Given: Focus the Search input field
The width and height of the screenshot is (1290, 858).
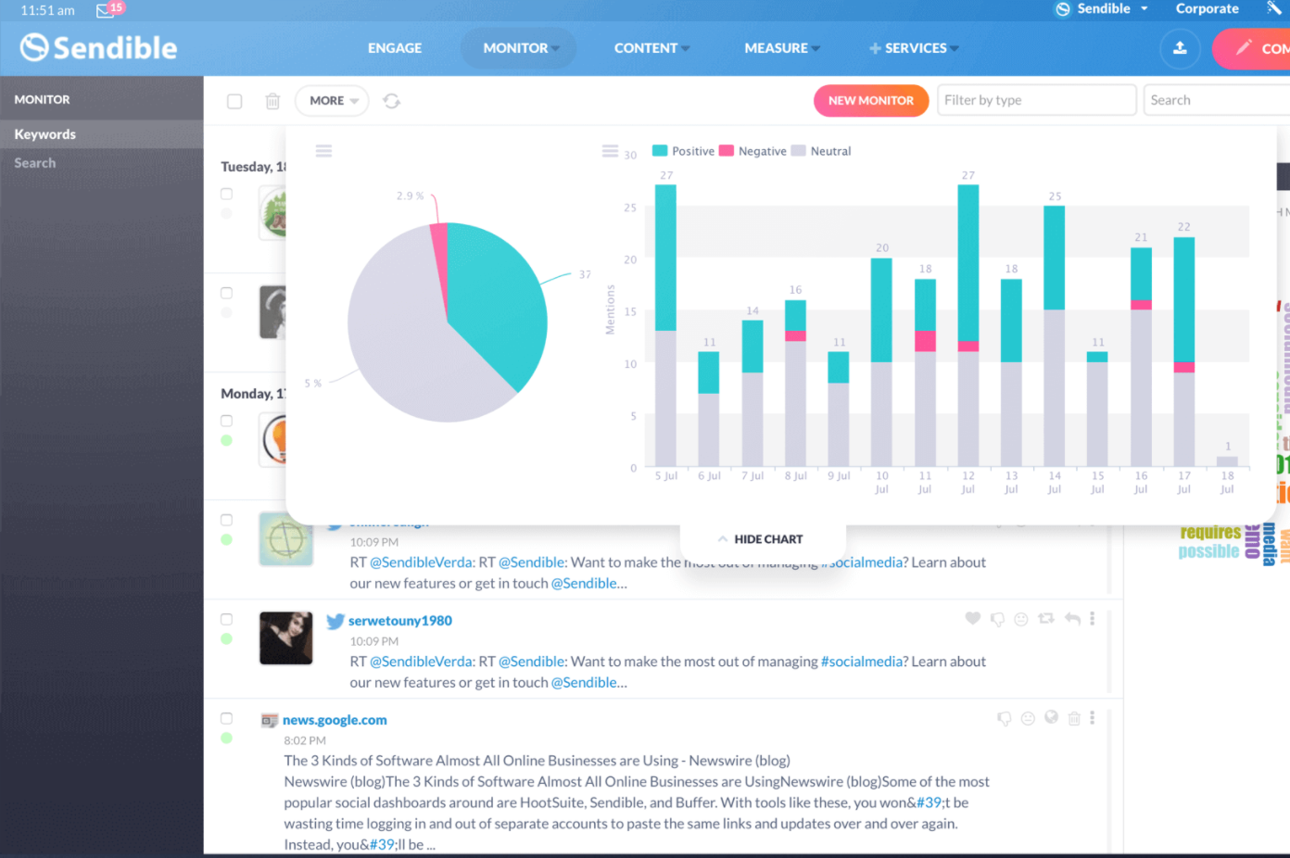Looking at the screenshot, I should tap(1218, 100).
